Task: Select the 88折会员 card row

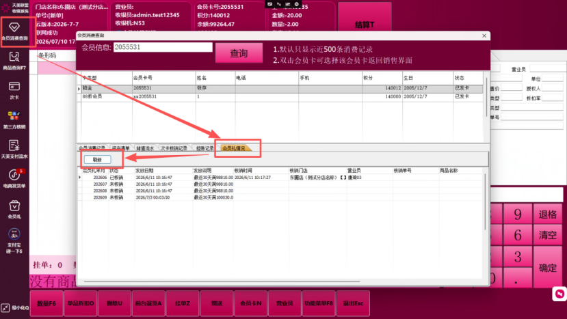Action: pyautogui.click(x=280, y=97)
